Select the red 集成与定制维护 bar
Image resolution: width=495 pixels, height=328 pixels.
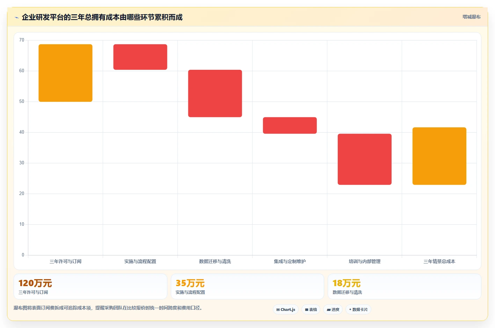coord(290,125)
